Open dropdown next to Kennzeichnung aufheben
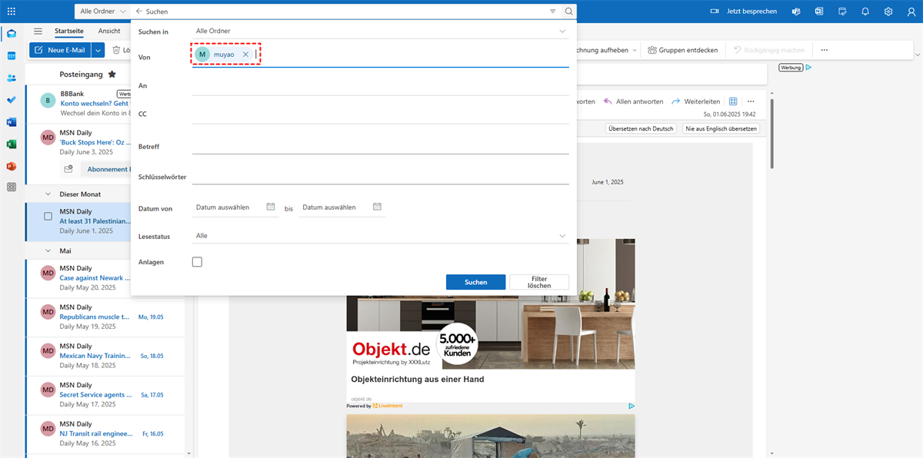 [x=635, y=50]
